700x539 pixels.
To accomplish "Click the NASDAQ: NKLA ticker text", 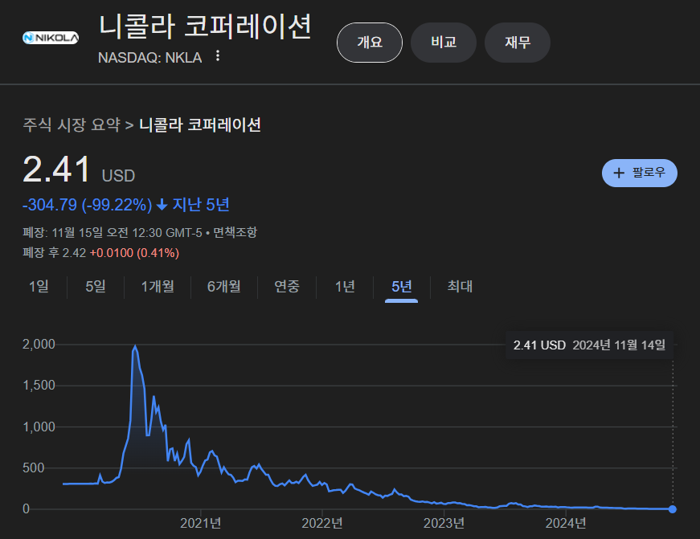I will tap(149, 58).
